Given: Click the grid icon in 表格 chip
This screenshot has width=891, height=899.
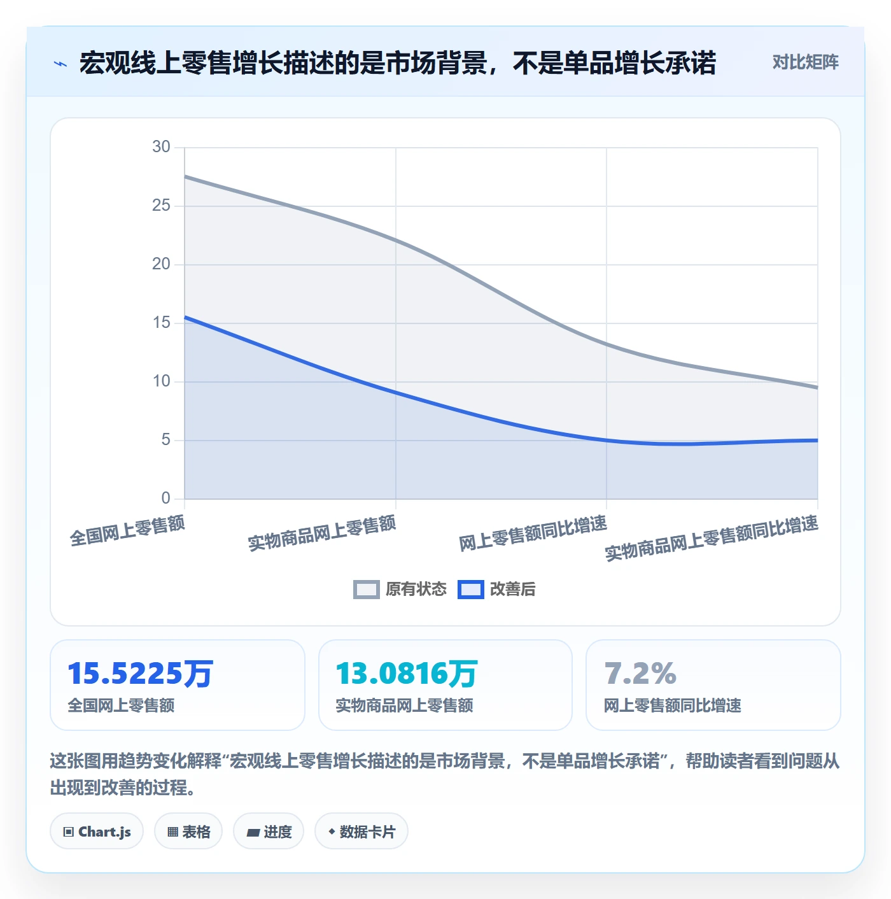Looking at the screenshot, I should coord(172,832).
